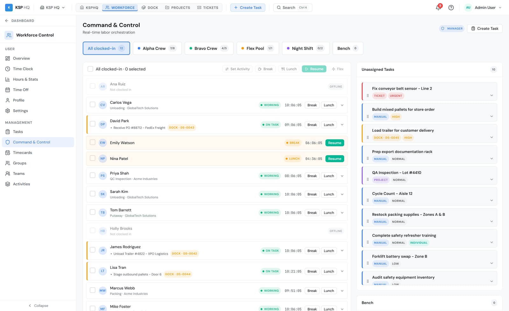This screenshot has height=311, width=509.
Task: Click the help question mark icon
Action: coord(451,8)
